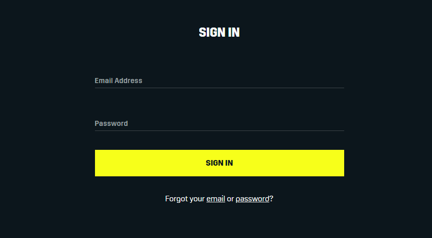Select the Password placeholder label

click(x=111, y=123)
